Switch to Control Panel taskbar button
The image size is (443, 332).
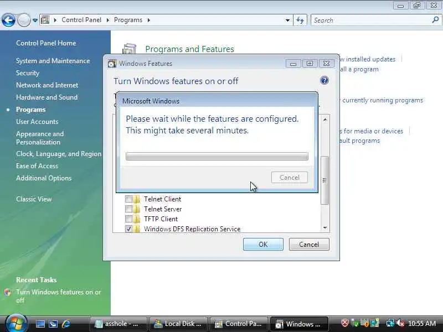(x=240, y=324)
